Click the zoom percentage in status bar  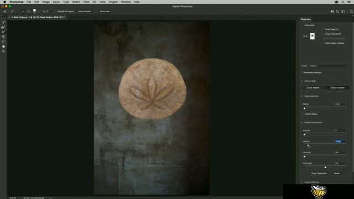pyautogui.click(x=13, y=198)
